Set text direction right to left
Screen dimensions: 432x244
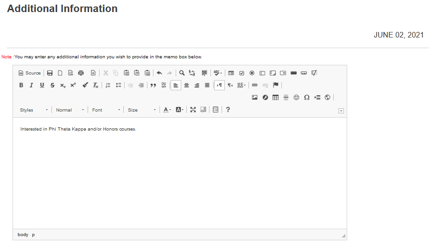230,85
